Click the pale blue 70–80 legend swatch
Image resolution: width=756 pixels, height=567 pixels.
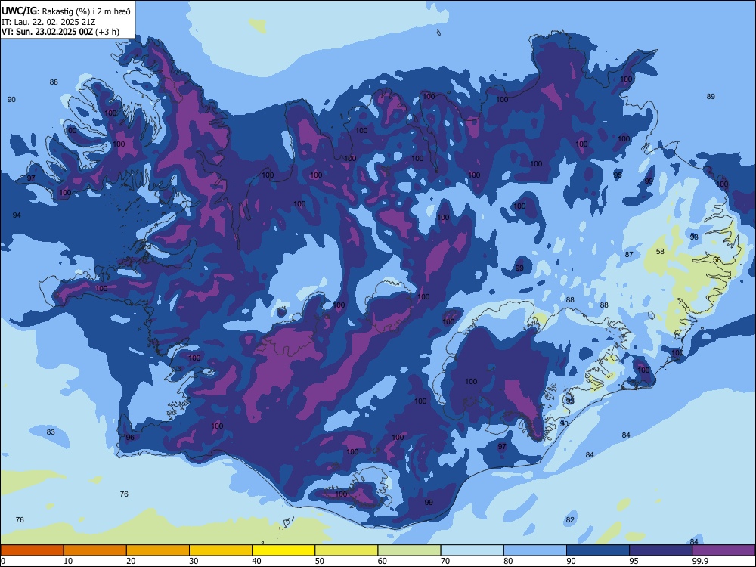(472, 550)
